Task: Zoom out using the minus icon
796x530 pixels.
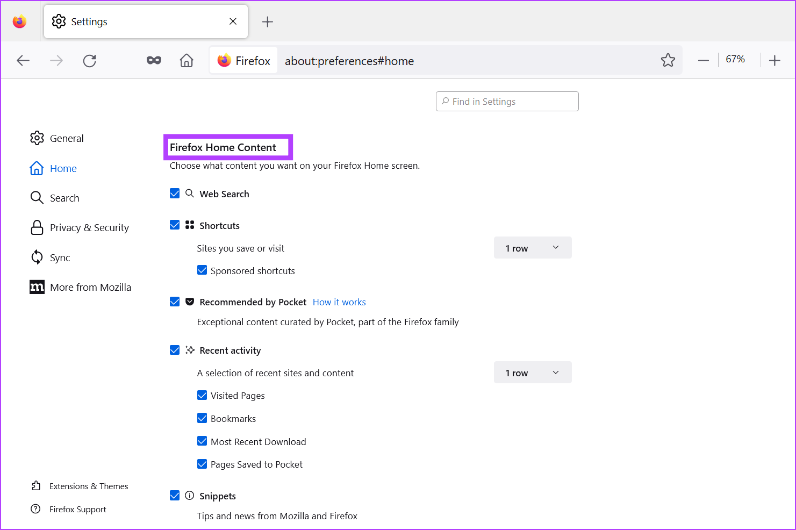Action: [703, 61]
